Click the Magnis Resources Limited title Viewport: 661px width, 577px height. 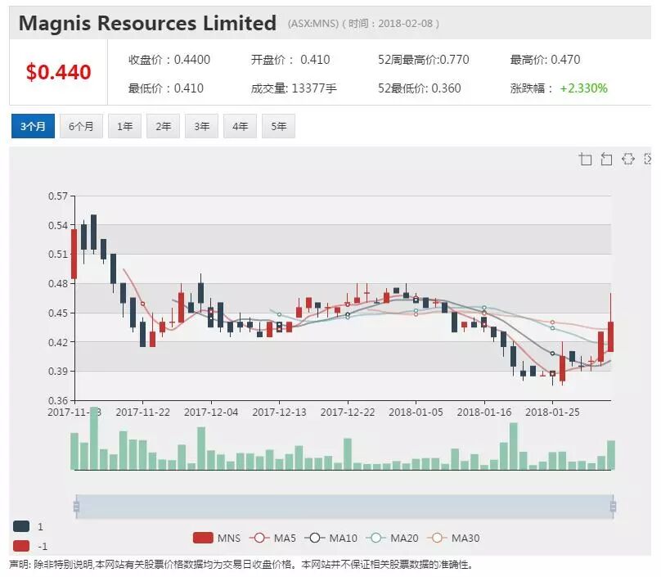147,23
